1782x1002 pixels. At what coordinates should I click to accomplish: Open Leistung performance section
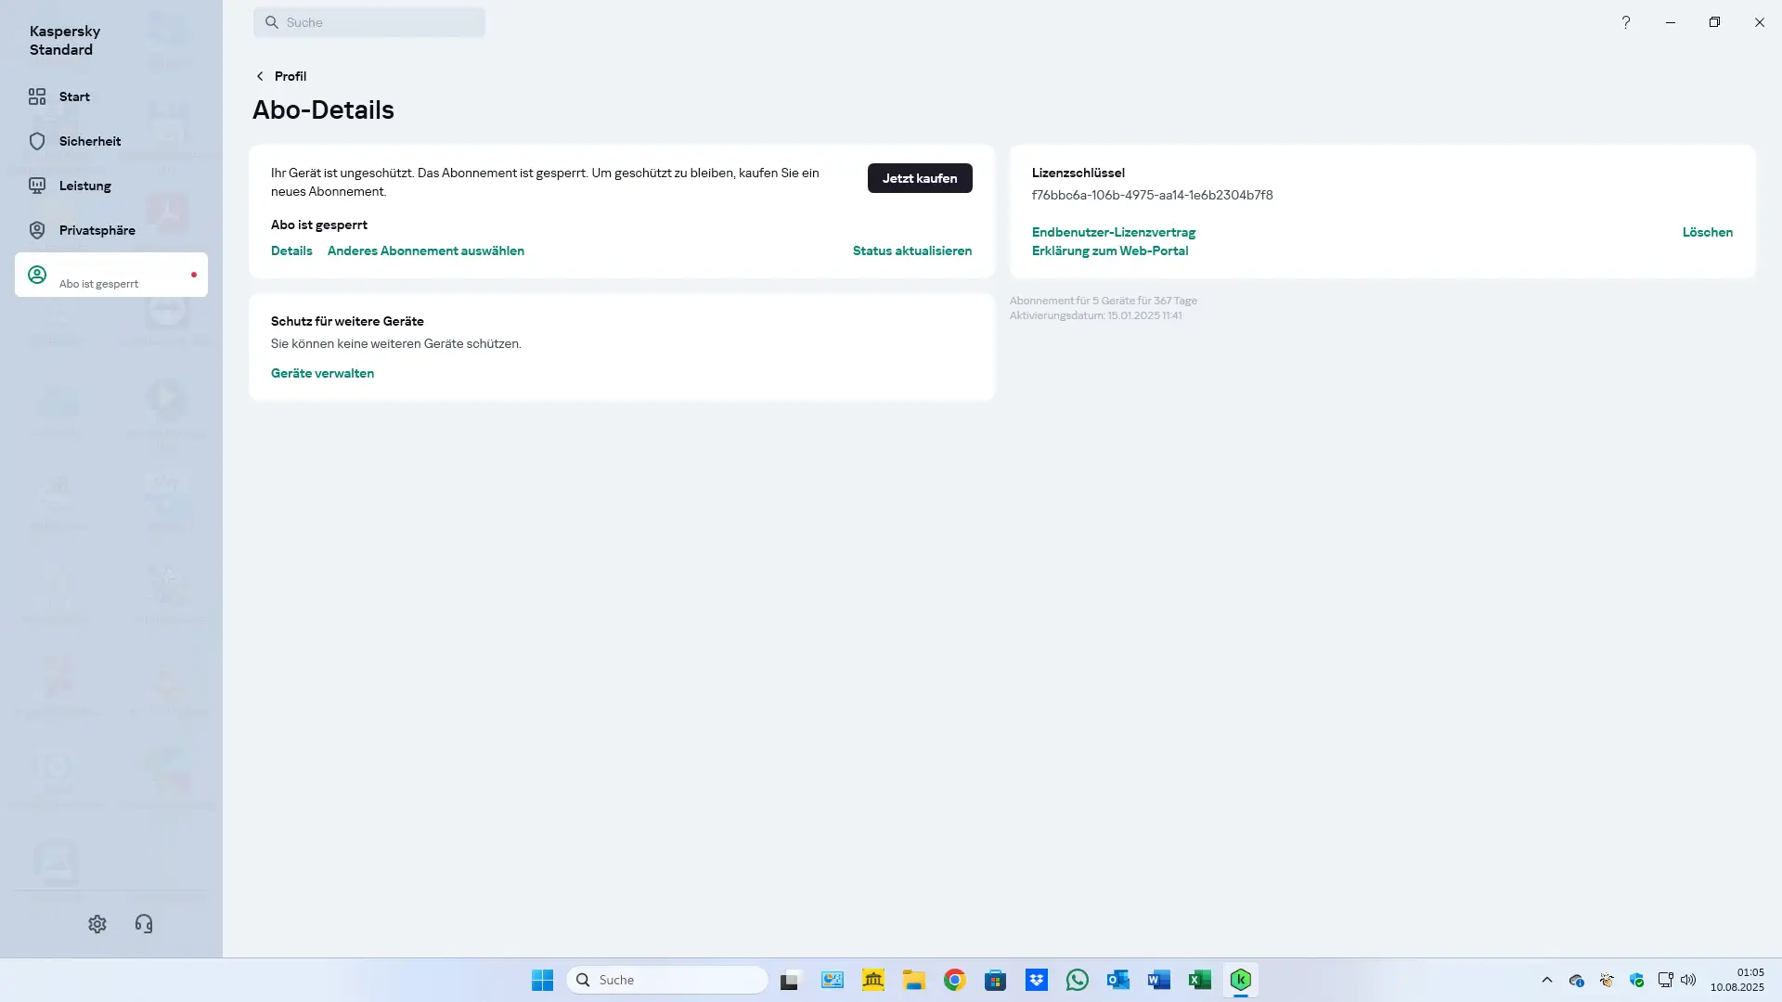(x=37, y=186)
